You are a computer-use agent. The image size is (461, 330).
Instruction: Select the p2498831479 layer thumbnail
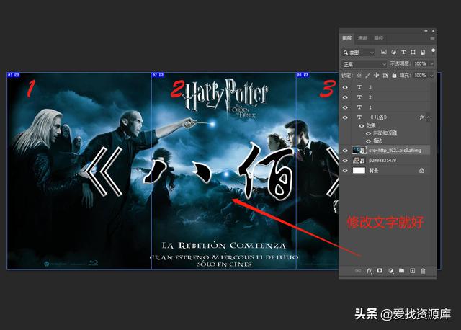pyautogui.click(x=359, y=160)
